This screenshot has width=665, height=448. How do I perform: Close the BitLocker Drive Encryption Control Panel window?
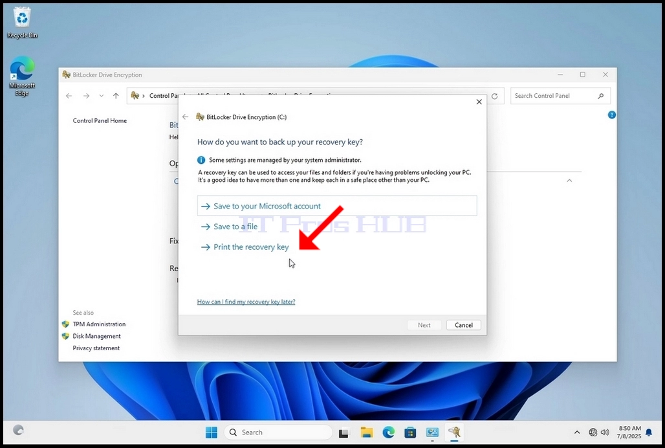pyautogui.click(x=605, y=74)
